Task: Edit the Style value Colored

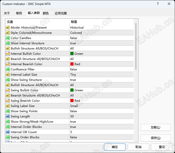Action: click(x=102, y=33)
